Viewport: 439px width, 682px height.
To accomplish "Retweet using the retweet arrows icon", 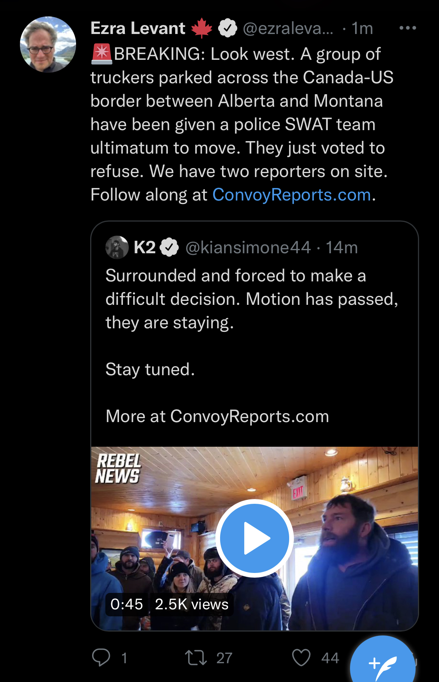I will coord(196,657).
